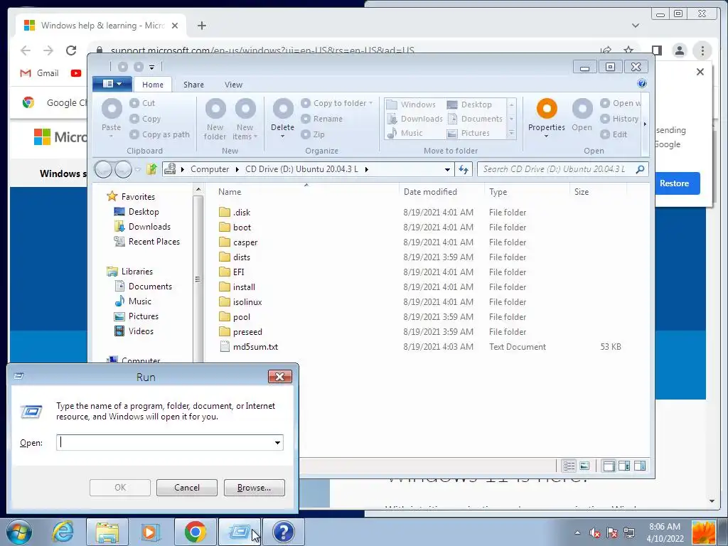The height and width of the screenshot is (546, 728).
Task: Move to Downloads folder shortcut
Action: 414,119
